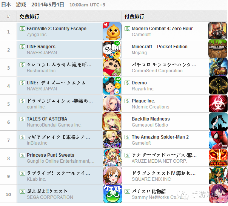Open the Backflip Madness silhouette icon
The image size is (228, 206).
tap(218, 122)
